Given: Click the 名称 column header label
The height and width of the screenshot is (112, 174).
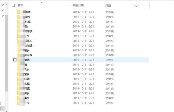Looking at the screenshot, I should 20,5.
